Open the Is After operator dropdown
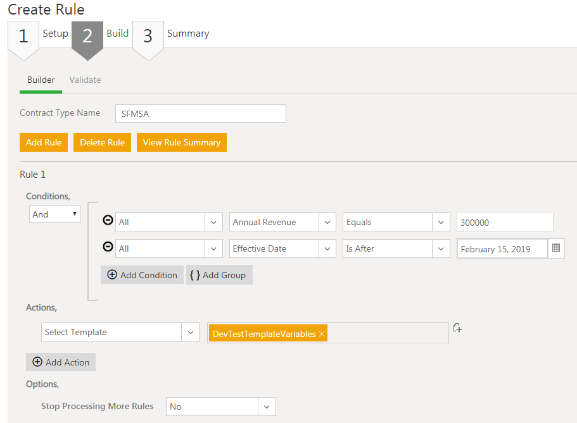This screenshot has height=423, width=577. coord(440,248)
